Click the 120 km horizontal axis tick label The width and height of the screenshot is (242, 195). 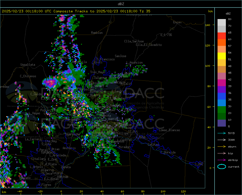[x=183, y=192]
